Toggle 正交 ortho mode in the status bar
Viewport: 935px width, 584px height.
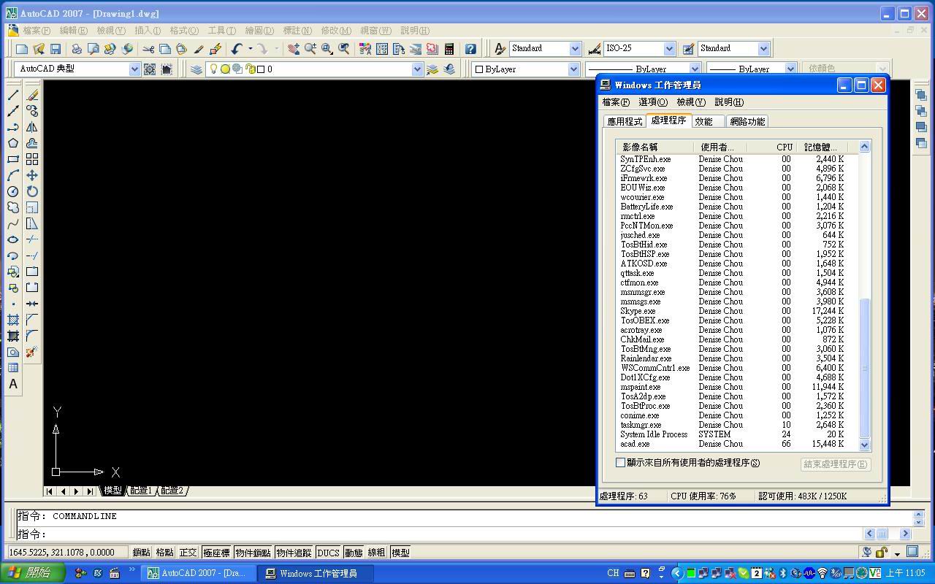(188, 553)
